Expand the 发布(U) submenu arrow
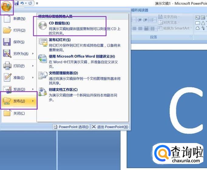 click(33, 101)
